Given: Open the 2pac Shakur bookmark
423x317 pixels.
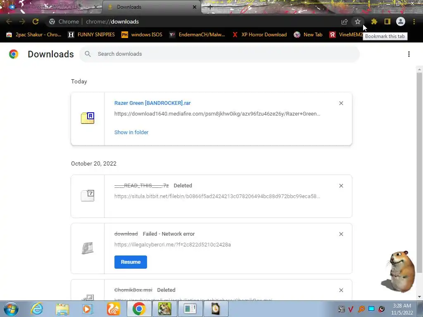Looking at the screenshot, I should 34,35.
